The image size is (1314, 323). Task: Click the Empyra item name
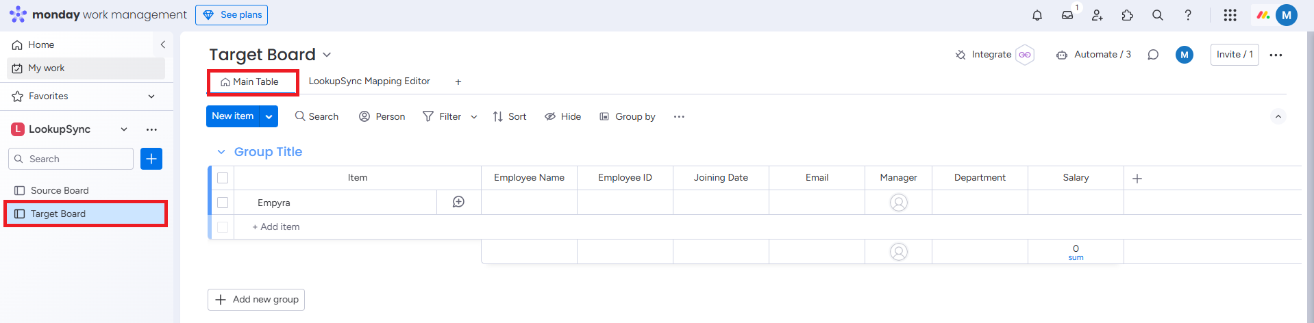[274, 203]
